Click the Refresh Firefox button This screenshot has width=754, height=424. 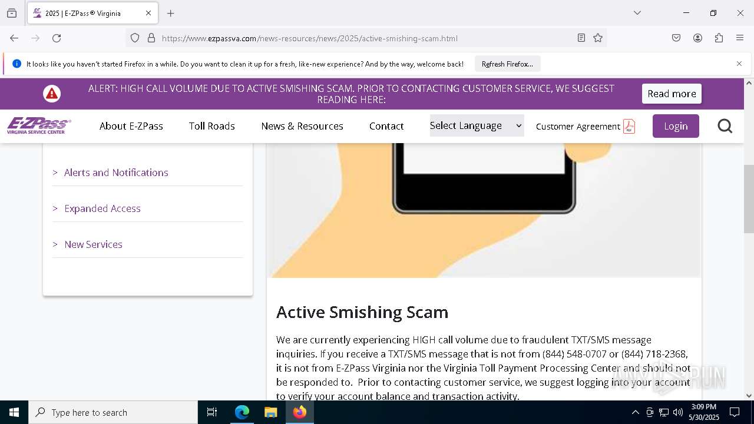[507, 64]
